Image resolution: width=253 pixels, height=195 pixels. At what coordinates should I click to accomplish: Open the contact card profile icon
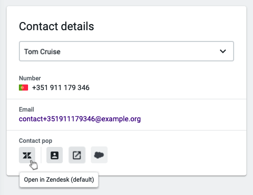(x=55, y=155)
